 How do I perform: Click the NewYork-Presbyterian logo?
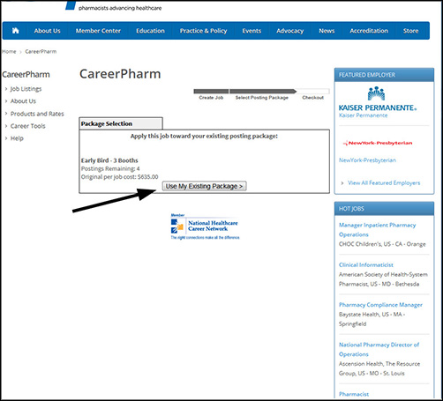378,143
